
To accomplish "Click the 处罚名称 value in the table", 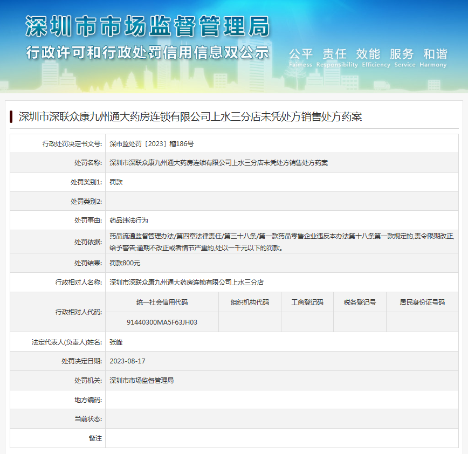I will [x=218, y=163].
